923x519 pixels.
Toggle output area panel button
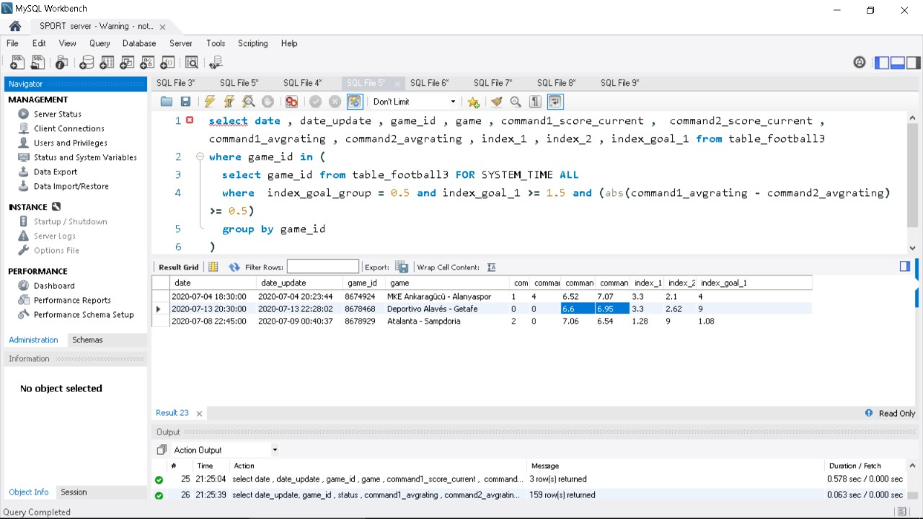point(898,63)
